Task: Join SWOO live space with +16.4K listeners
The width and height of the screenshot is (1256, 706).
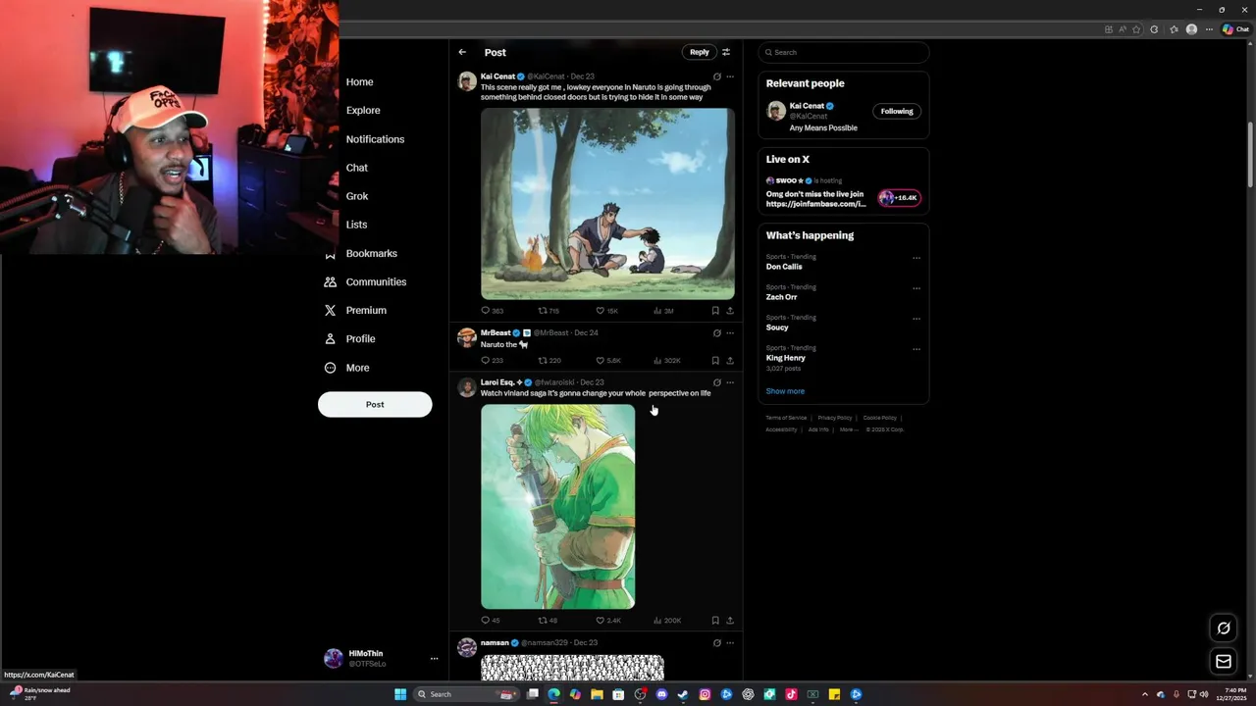Action: point(899,198)
